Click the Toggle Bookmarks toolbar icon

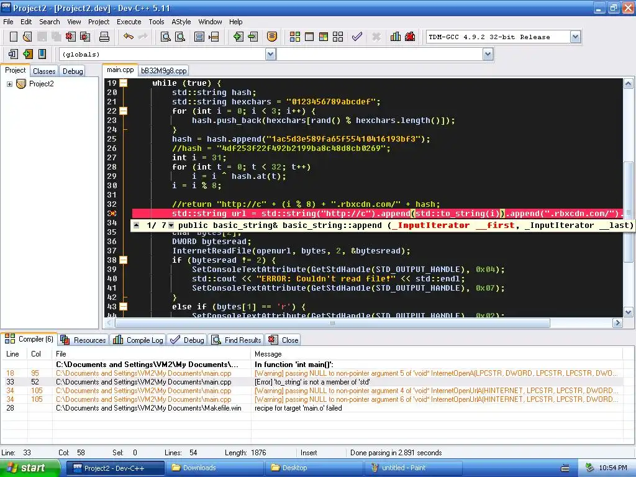tap(199, 37)
